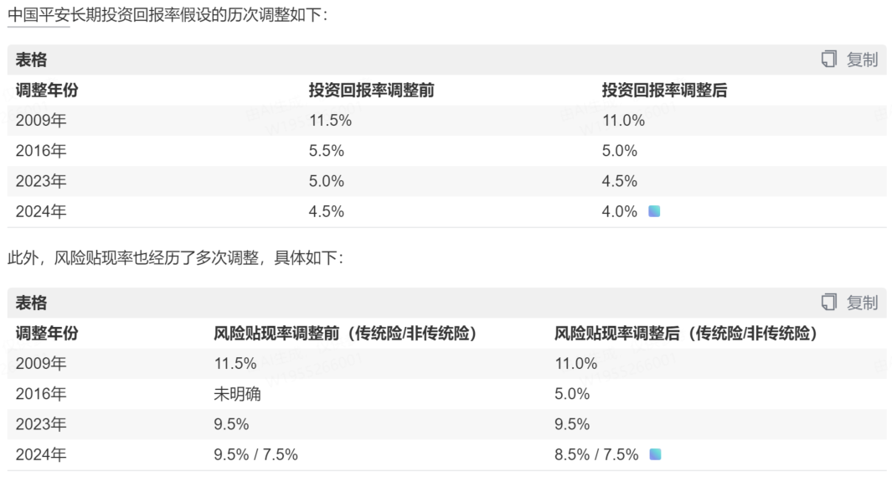Click the 未明确 cell in the second table
892x477 pixels.
click(x=237, y=394)
